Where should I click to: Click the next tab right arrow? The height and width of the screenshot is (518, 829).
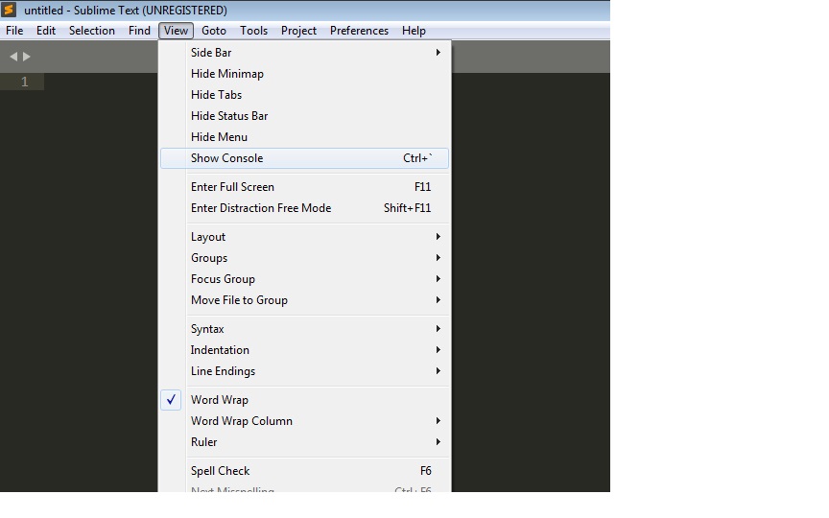[27, 57]
